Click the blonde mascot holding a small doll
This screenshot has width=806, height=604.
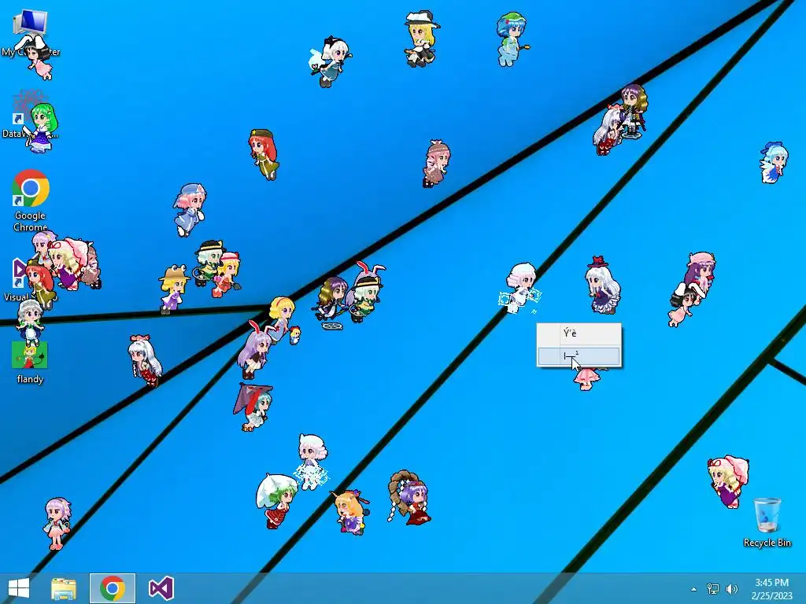(283, 319)
